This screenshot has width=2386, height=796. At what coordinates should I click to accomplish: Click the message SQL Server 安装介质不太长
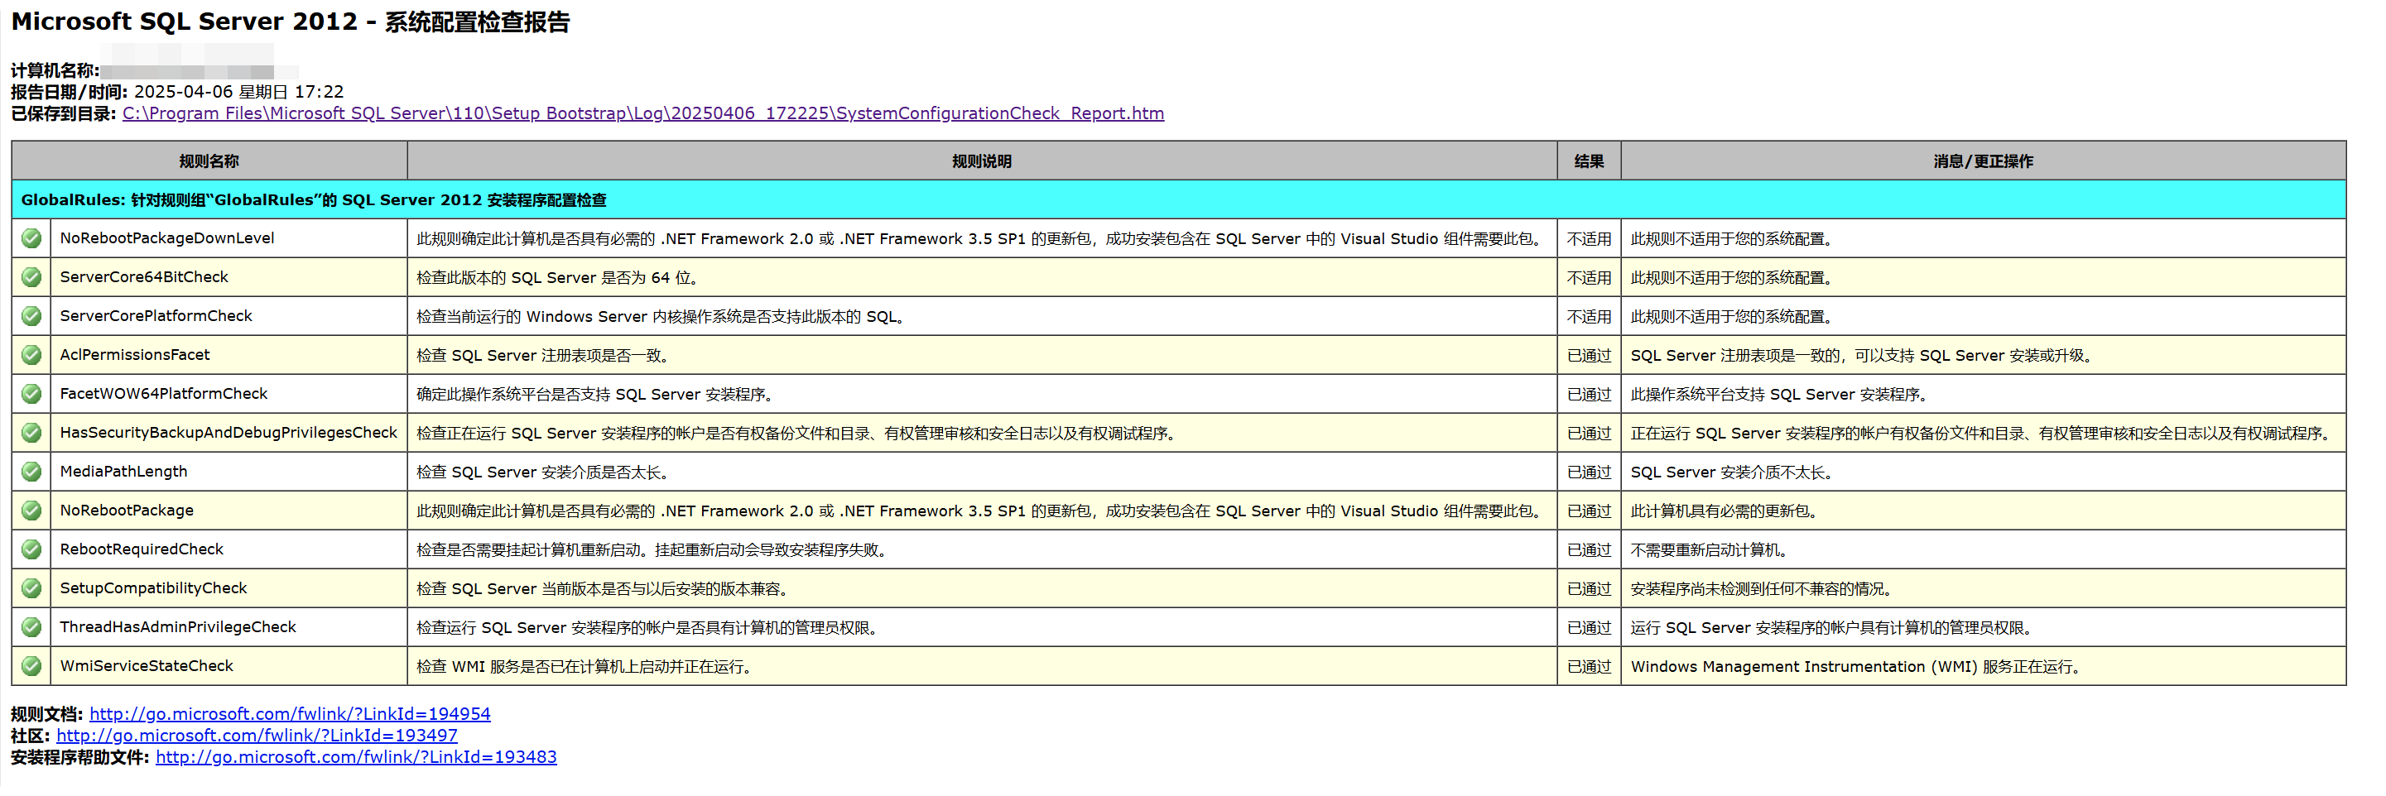pos(1732,472)
